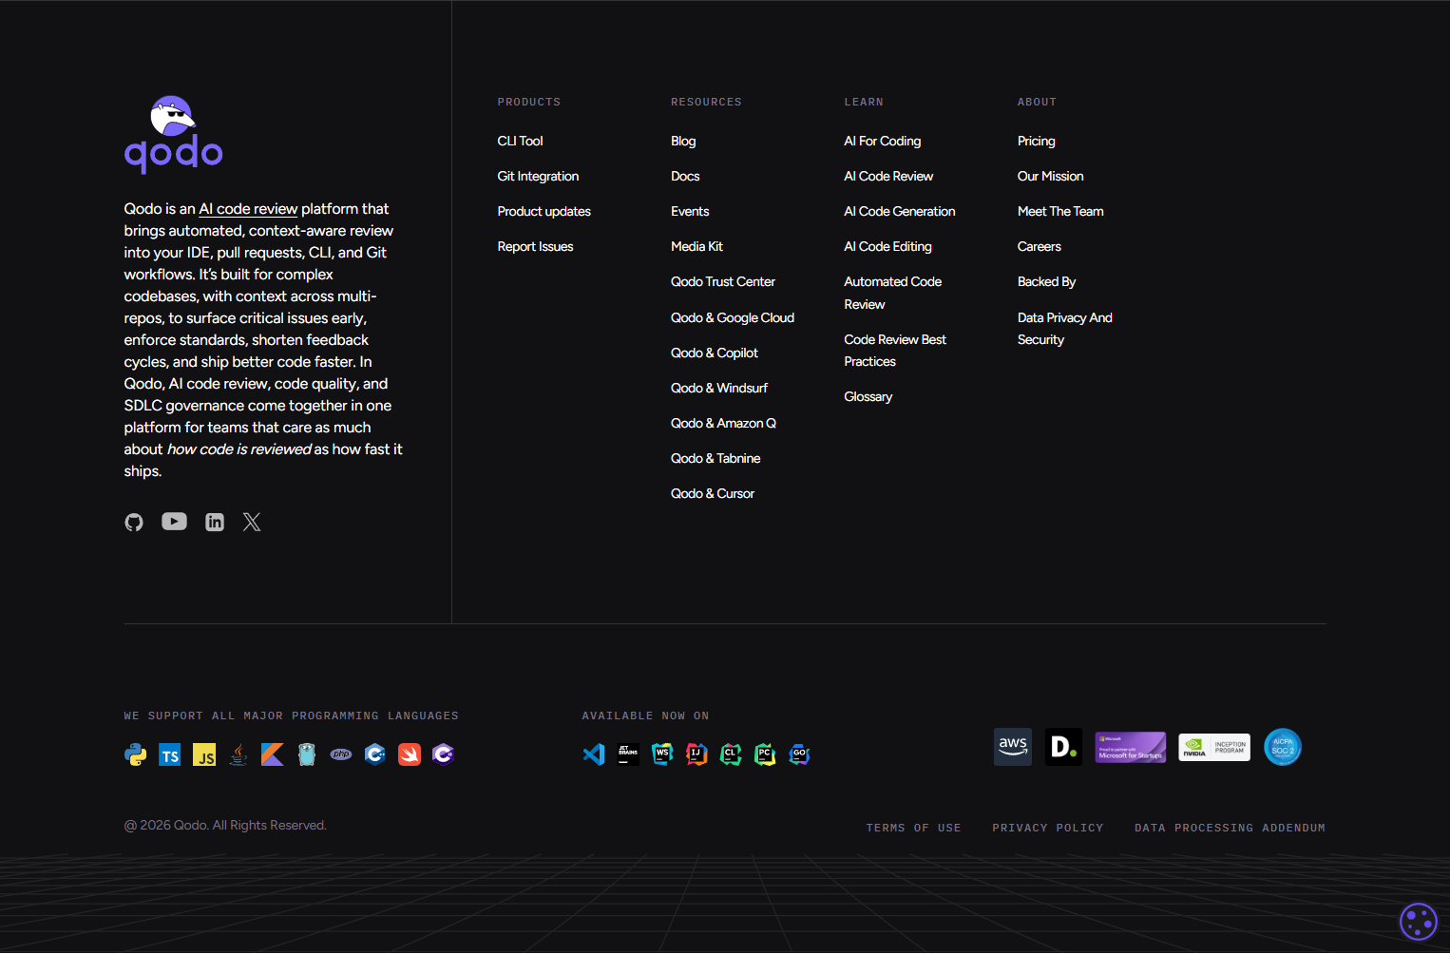The image size is (1450, 954).
Task: Open the X (Twitter) social icon
Action: coord(252,522)
